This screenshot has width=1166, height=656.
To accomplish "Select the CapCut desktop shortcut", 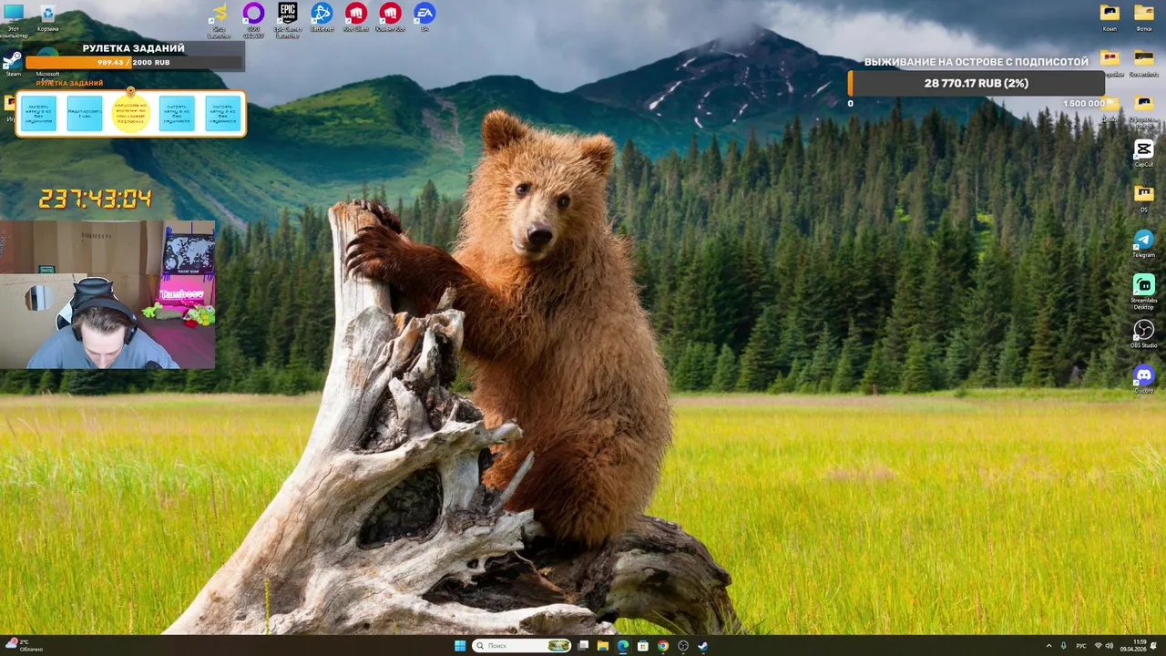I will pos(1144,153).
